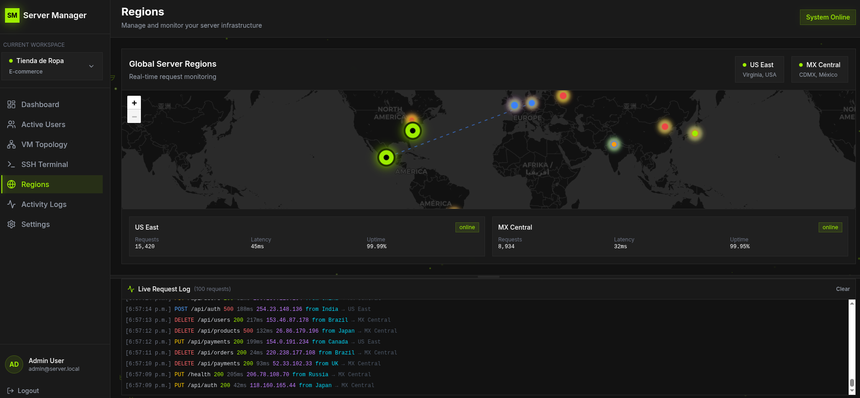Click the log scrollbar down arrow
This screenshot has width=860, height=398.
pyautogui.click(x=852, y=391)
